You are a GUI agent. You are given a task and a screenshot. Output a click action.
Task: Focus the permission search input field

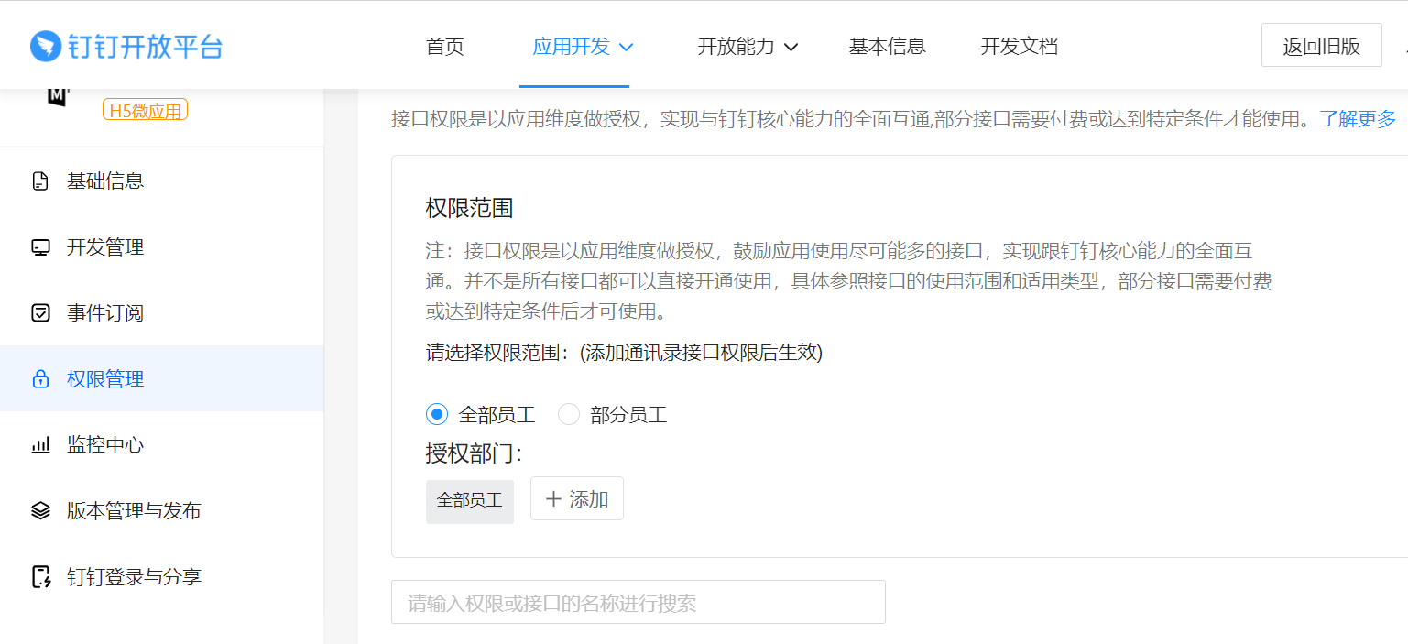tap(638, 603)
